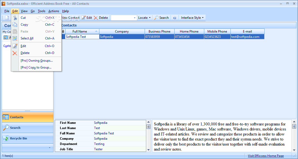Click the Edit pencil icon in toolbar
This screenshot has width=298, height=159.
pyautogui.click(x=83, y=18)
